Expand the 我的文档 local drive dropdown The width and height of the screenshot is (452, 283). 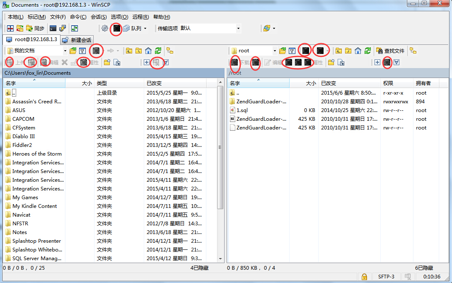65,51
